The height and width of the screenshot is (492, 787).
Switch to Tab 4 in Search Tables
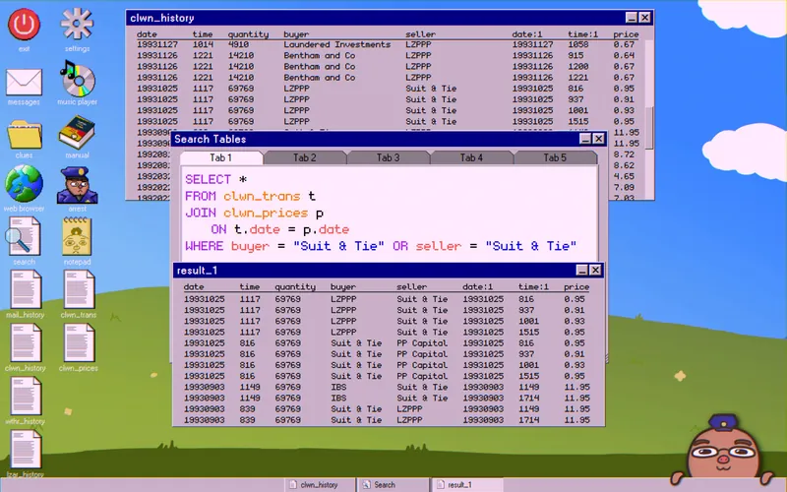point(471,157)
